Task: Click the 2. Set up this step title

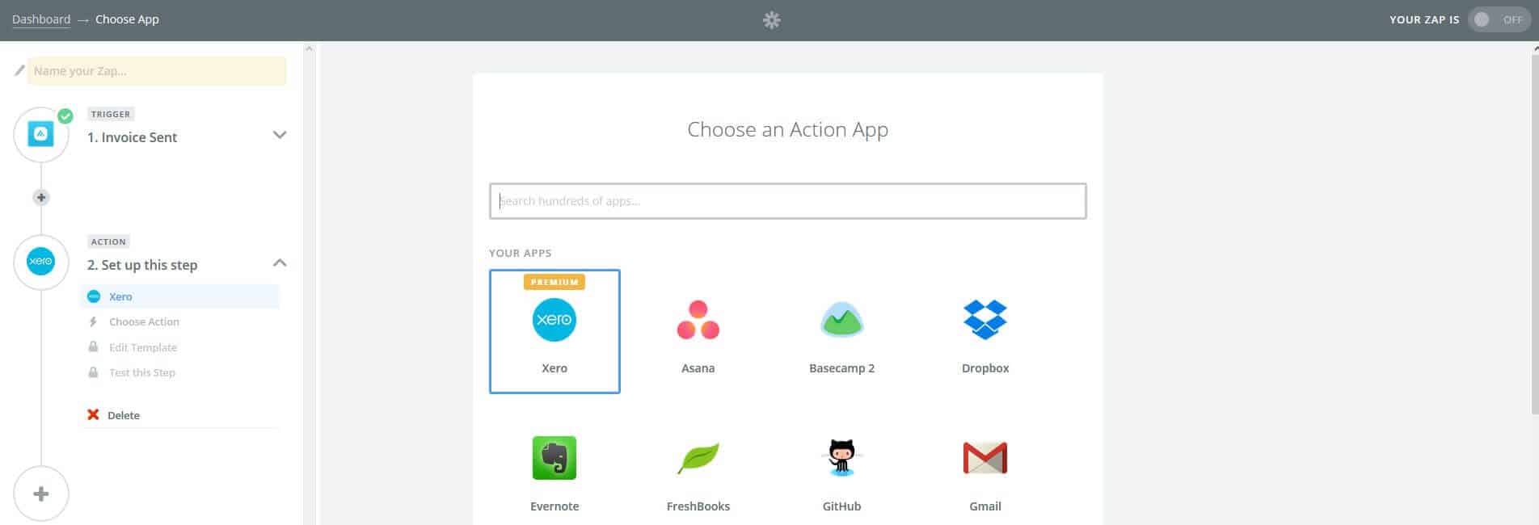Action: (142, 265)
